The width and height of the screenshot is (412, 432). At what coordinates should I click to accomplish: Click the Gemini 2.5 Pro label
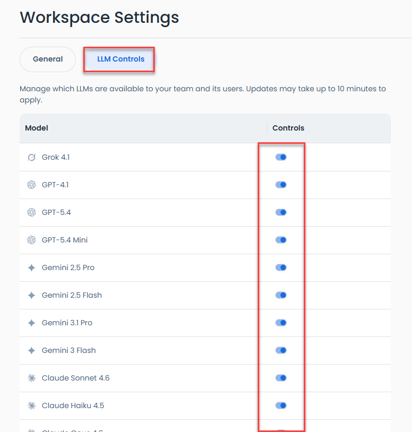(68, 267)
